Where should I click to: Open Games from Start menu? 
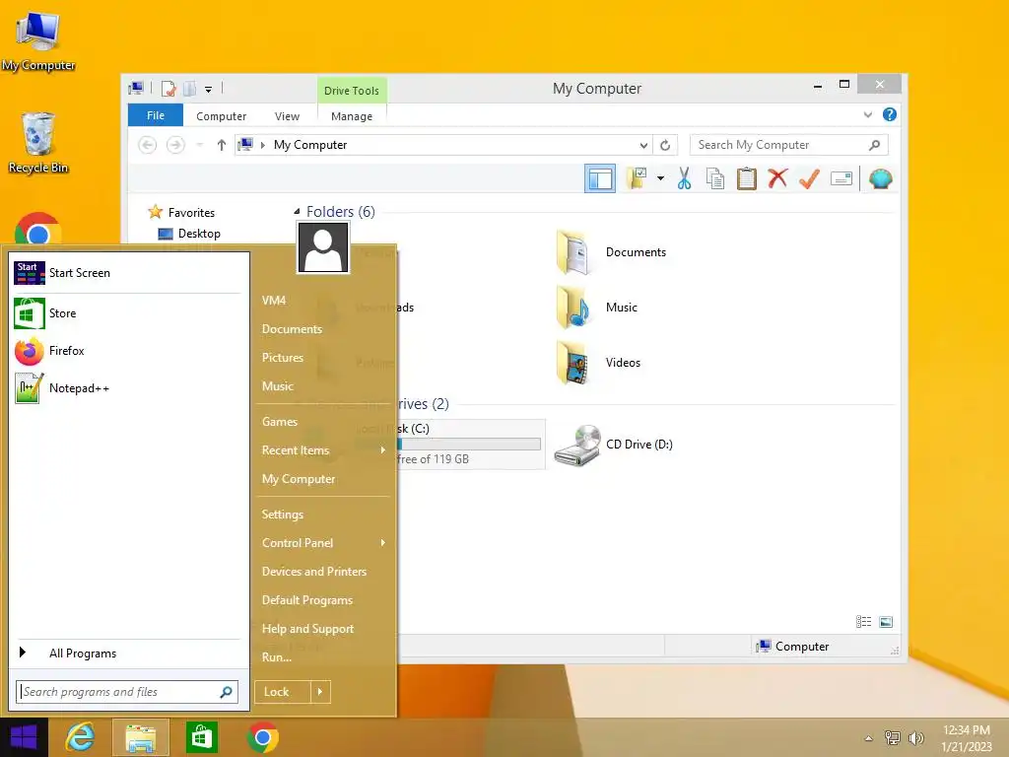pos(280,422)
